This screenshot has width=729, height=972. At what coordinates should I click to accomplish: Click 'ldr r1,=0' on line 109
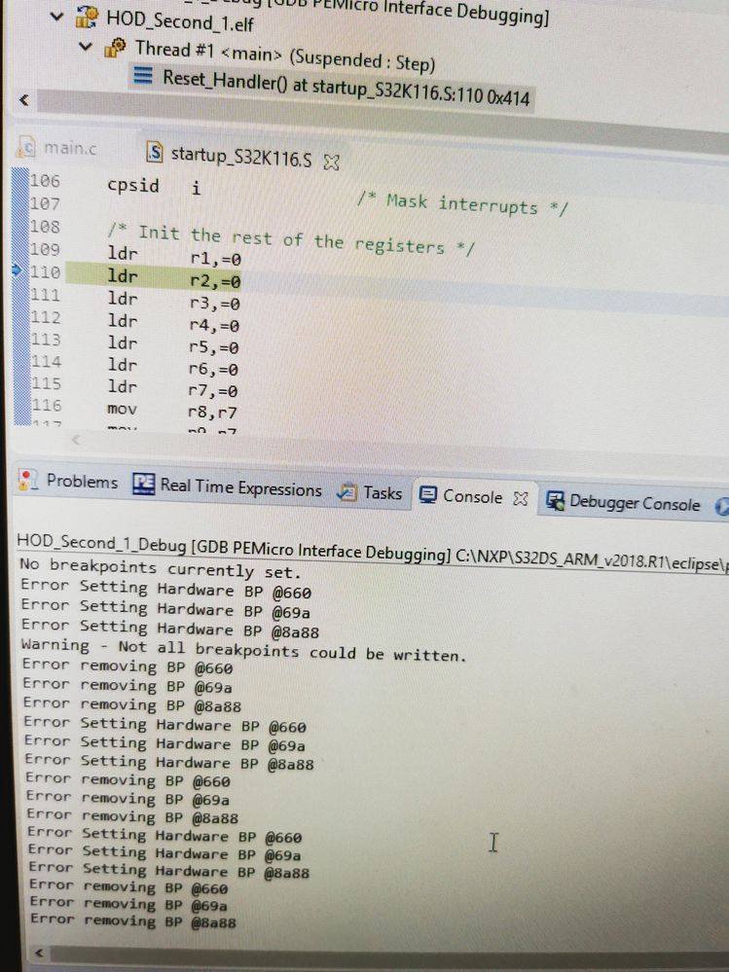click(x=174, y=255)
